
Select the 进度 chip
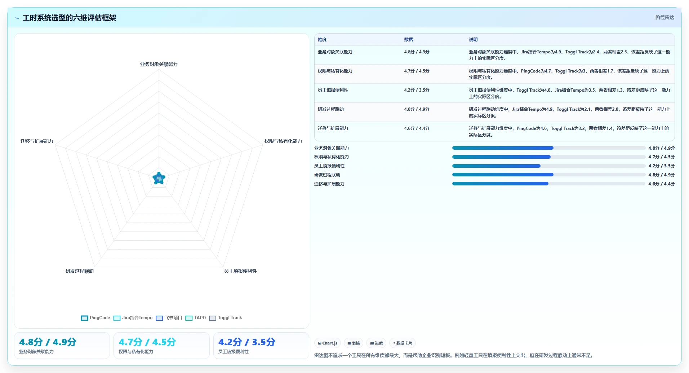pyautogui.click(x=376, y=343)
